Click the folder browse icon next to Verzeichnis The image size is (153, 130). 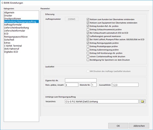143,101
